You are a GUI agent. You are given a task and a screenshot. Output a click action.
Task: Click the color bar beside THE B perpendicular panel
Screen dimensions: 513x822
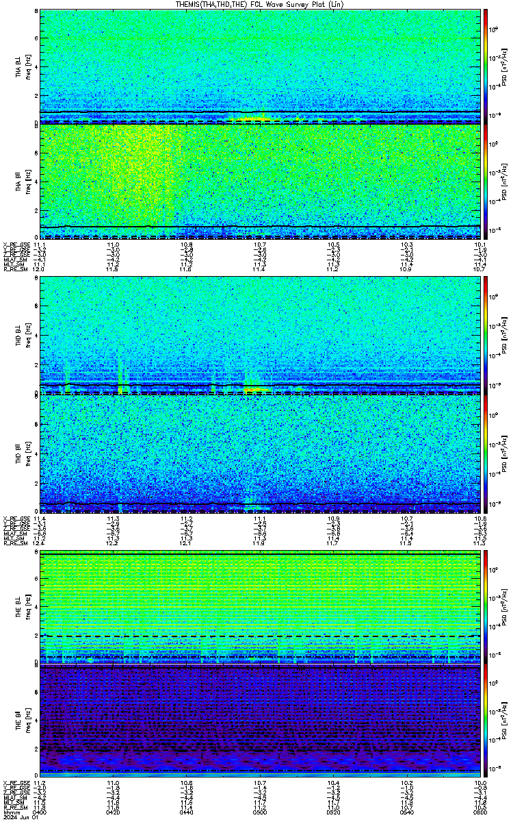(x=486, y=606)
